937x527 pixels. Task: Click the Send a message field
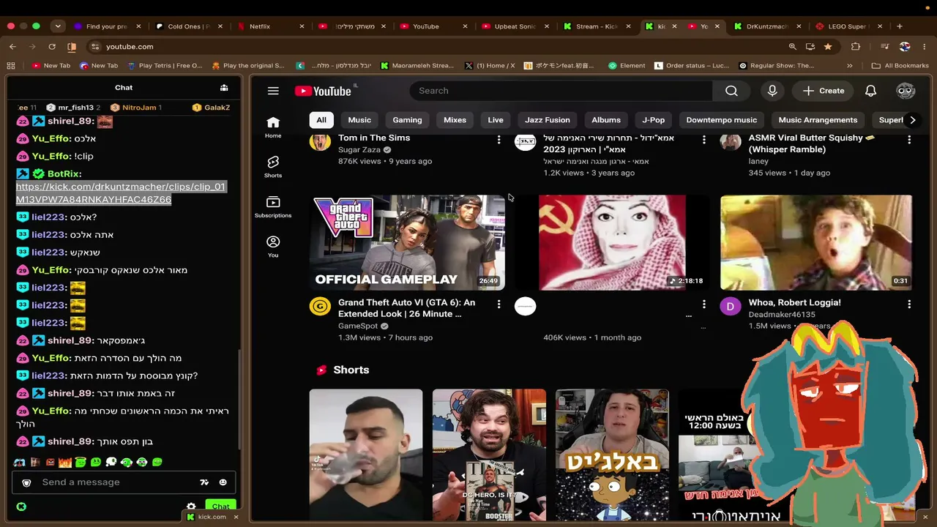coord(116,482)
